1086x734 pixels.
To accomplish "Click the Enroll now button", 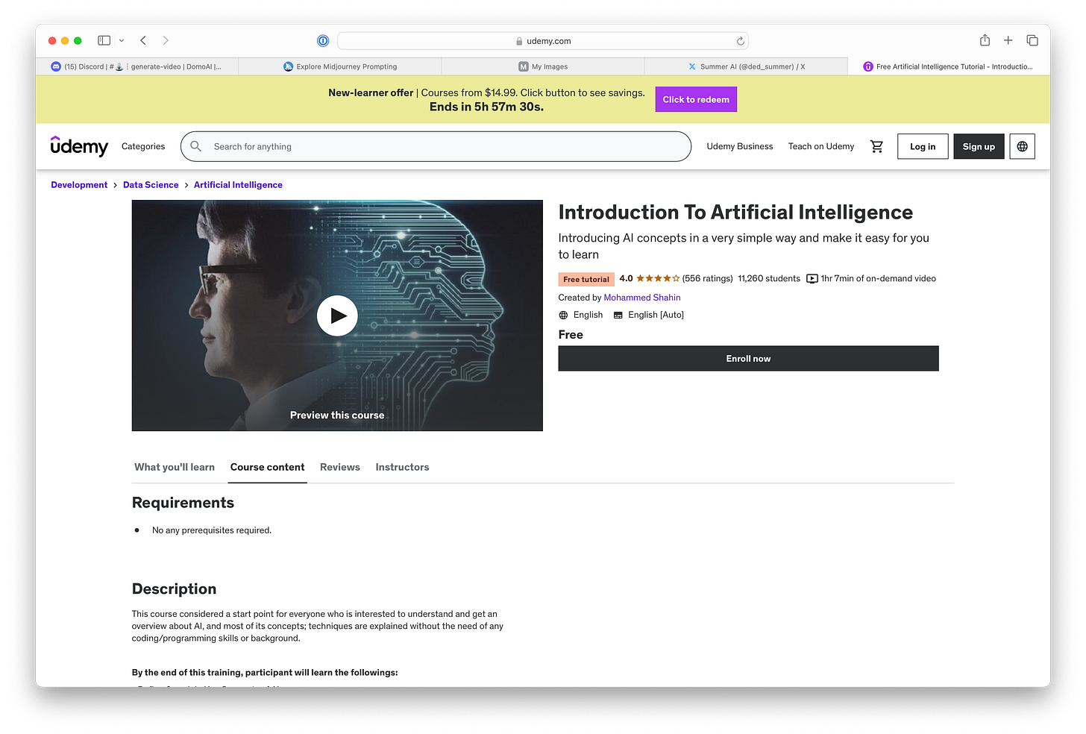I will 748,358.
